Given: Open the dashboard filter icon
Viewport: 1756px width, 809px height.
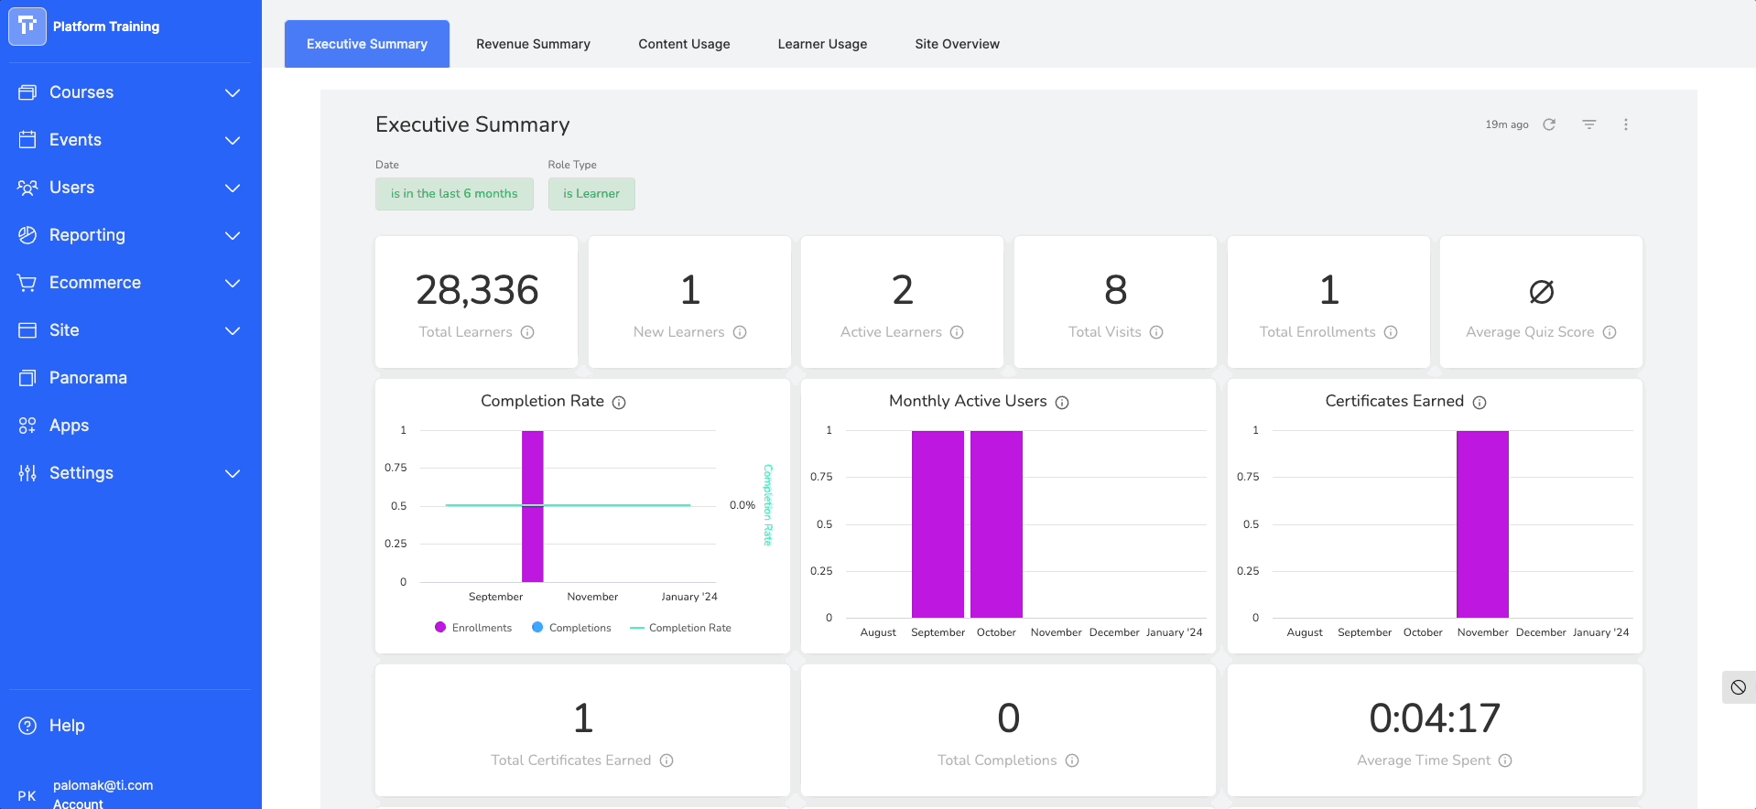Looking at the screenshot, I should tap(1589, 124).
